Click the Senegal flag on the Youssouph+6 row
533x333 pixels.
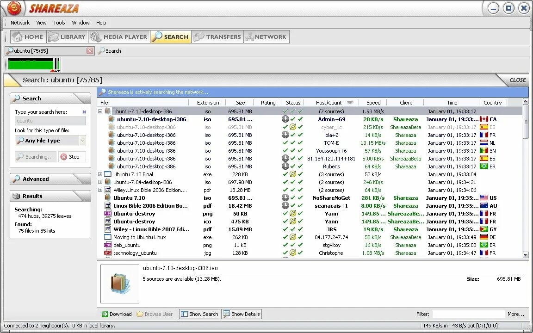click(483, 150)
